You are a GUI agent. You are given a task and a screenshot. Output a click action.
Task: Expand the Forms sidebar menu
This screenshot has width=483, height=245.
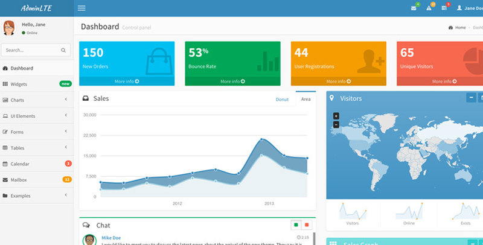[37, 132]
